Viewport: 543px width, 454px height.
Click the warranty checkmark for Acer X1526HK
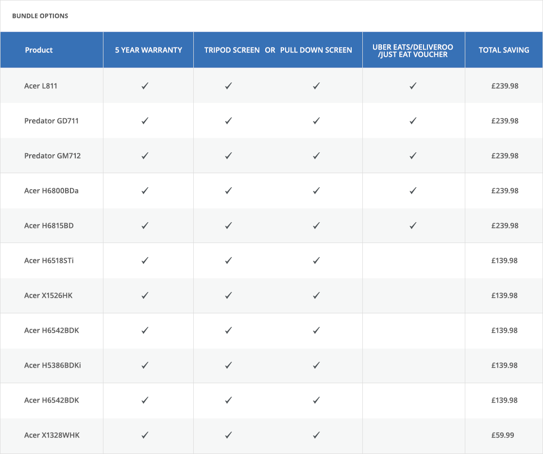[x=145, y=295]
